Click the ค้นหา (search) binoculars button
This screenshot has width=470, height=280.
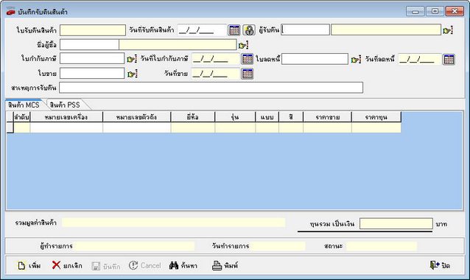[x=183, y=265]
